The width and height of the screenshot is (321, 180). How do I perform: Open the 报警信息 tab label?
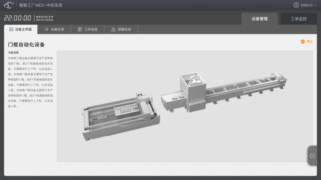pos(124,29)
